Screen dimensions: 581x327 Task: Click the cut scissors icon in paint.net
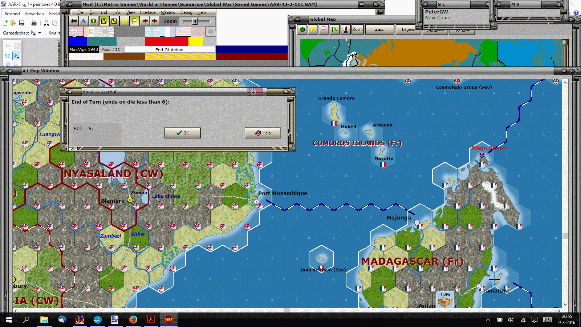(46, 23)
